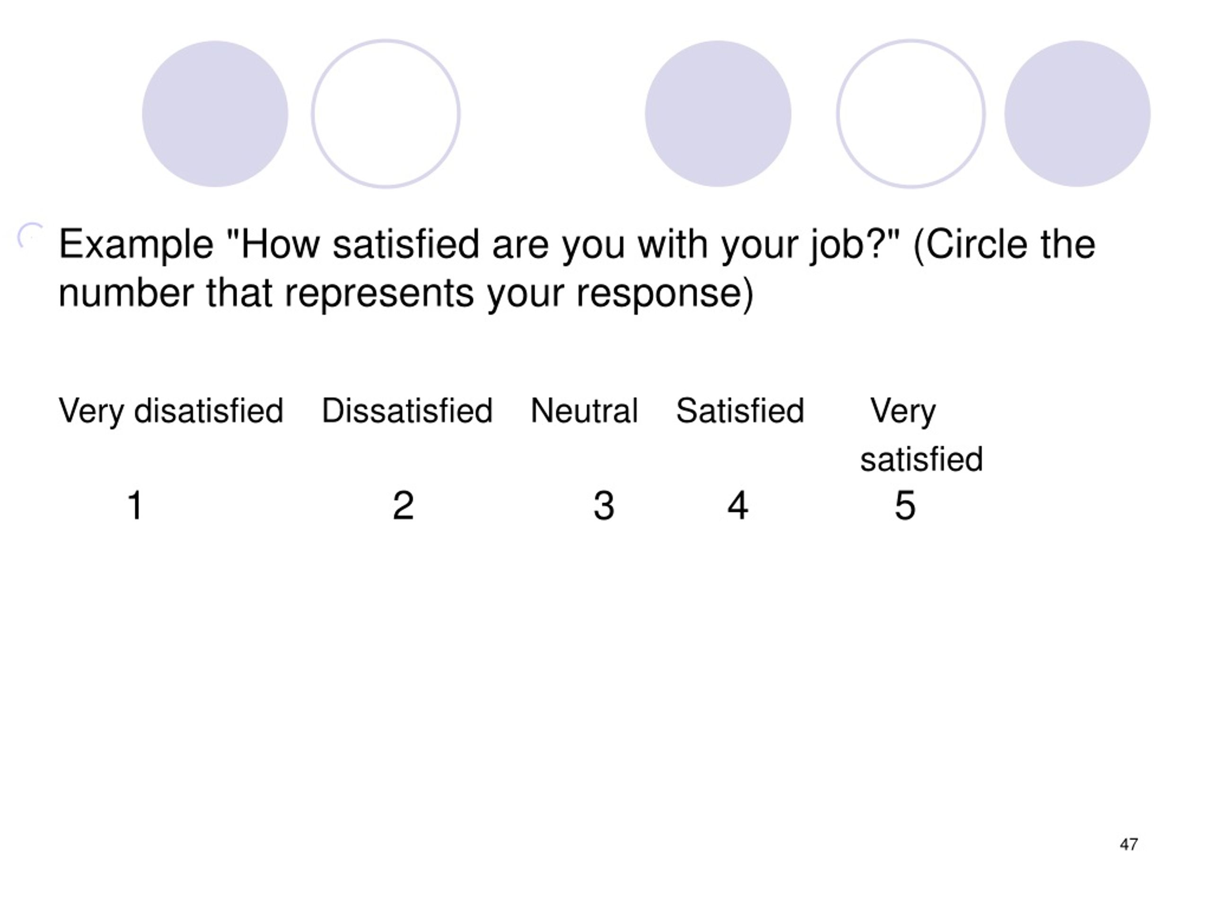Click the rightmost filled lavender circle
Image resolution: width=1211 pixels, height=908 pixels.
(1078, 114)
